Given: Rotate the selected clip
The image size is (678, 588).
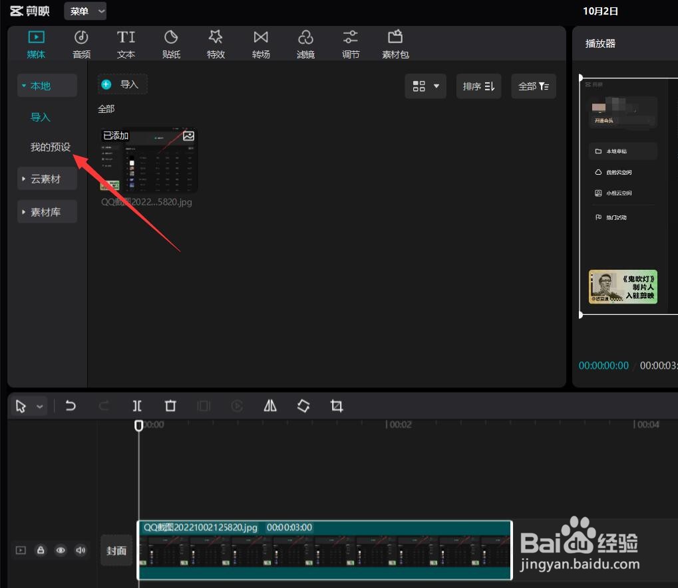Looking at the screenshot, I should pyautogui.click(x=303, y=406).
